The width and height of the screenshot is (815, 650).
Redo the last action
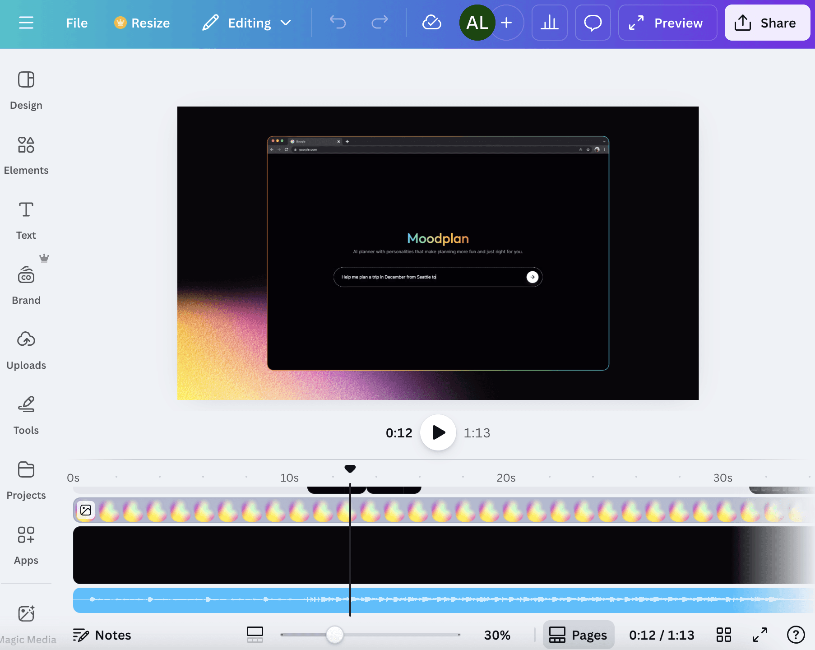pyautogui.click(x=380, y=22)
